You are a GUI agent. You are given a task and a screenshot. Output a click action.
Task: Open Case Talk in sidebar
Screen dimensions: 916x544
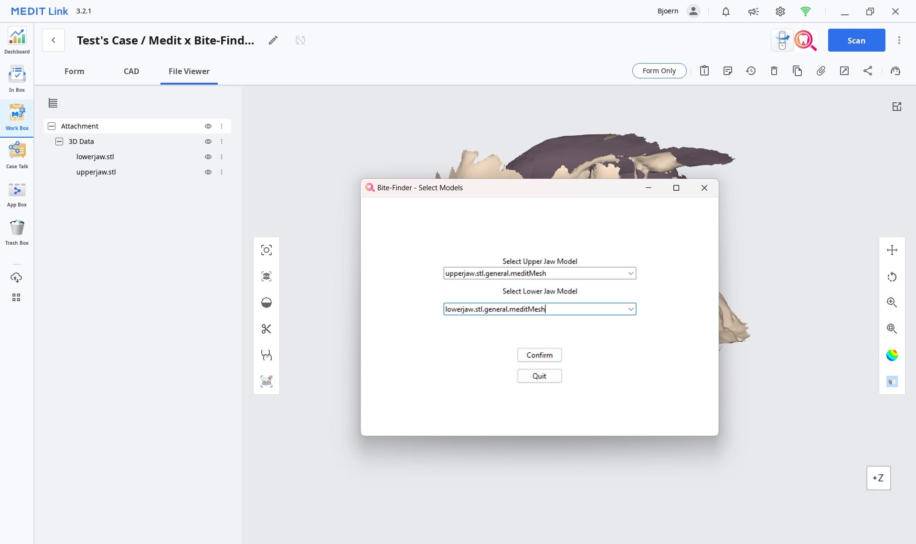point(17,156)
